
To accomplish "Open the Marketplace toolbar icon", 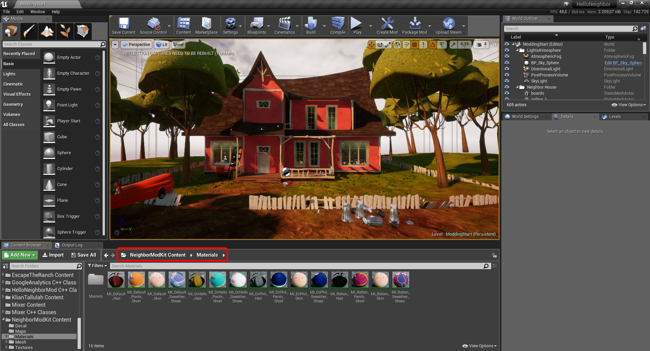I will pyautogui.click(x=206, y=26).
